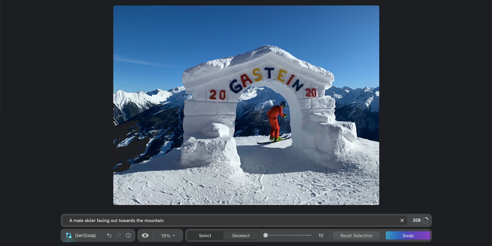Clear the prompt text with X
Screen dimensions: 492x246
pyautogui.click(x=402, y=221)
